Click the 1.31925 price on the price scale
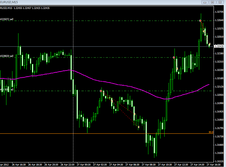Screen dimensions: 226x167 219,112
